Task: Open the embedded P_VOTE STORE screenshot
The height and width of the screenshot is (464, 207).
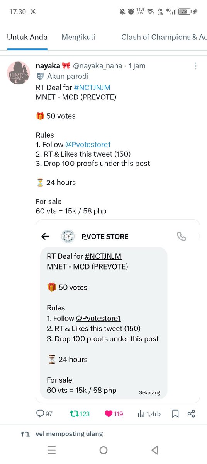Action: click(x=118, y=311)
